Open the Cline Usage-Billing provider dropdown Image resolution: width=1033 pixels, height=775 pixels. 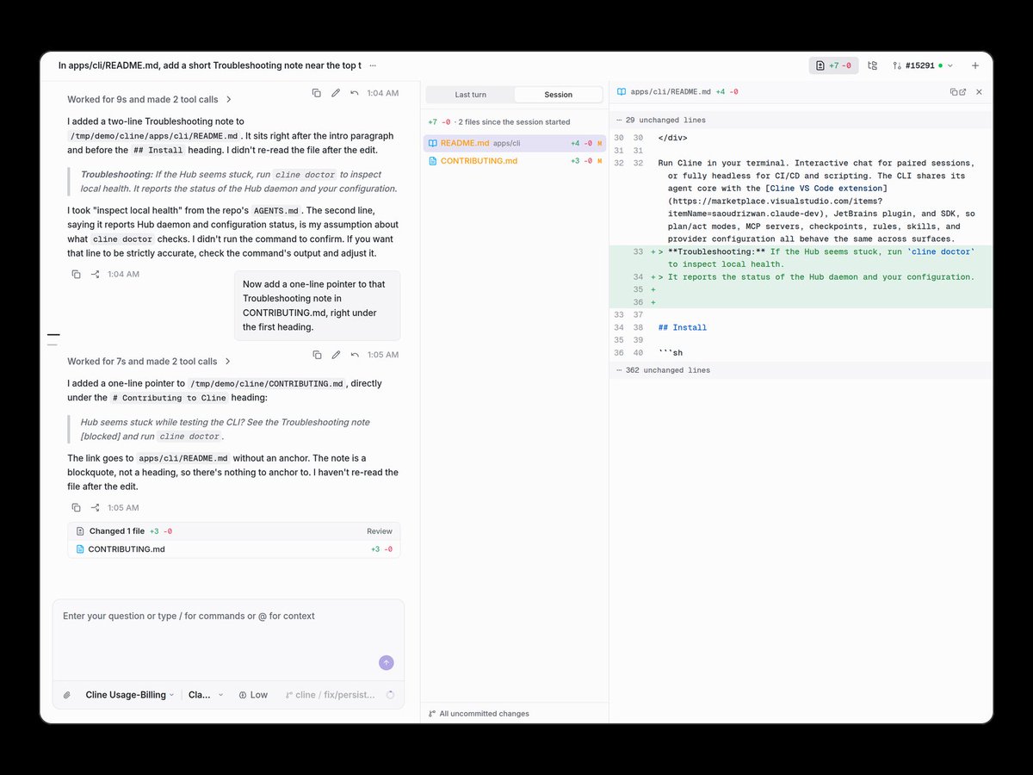[129, 695]
